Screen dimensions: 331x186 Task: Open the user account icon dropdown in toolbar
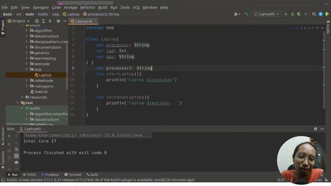click(237, 14)
